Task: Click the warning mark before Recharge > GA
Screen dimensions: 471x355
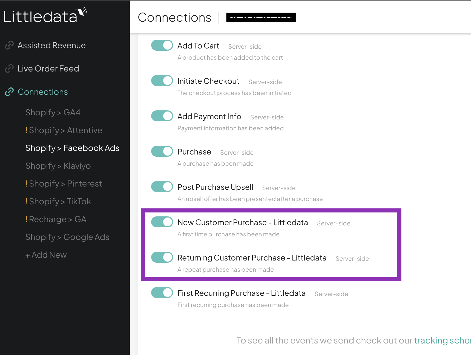Action: point(26,219)
